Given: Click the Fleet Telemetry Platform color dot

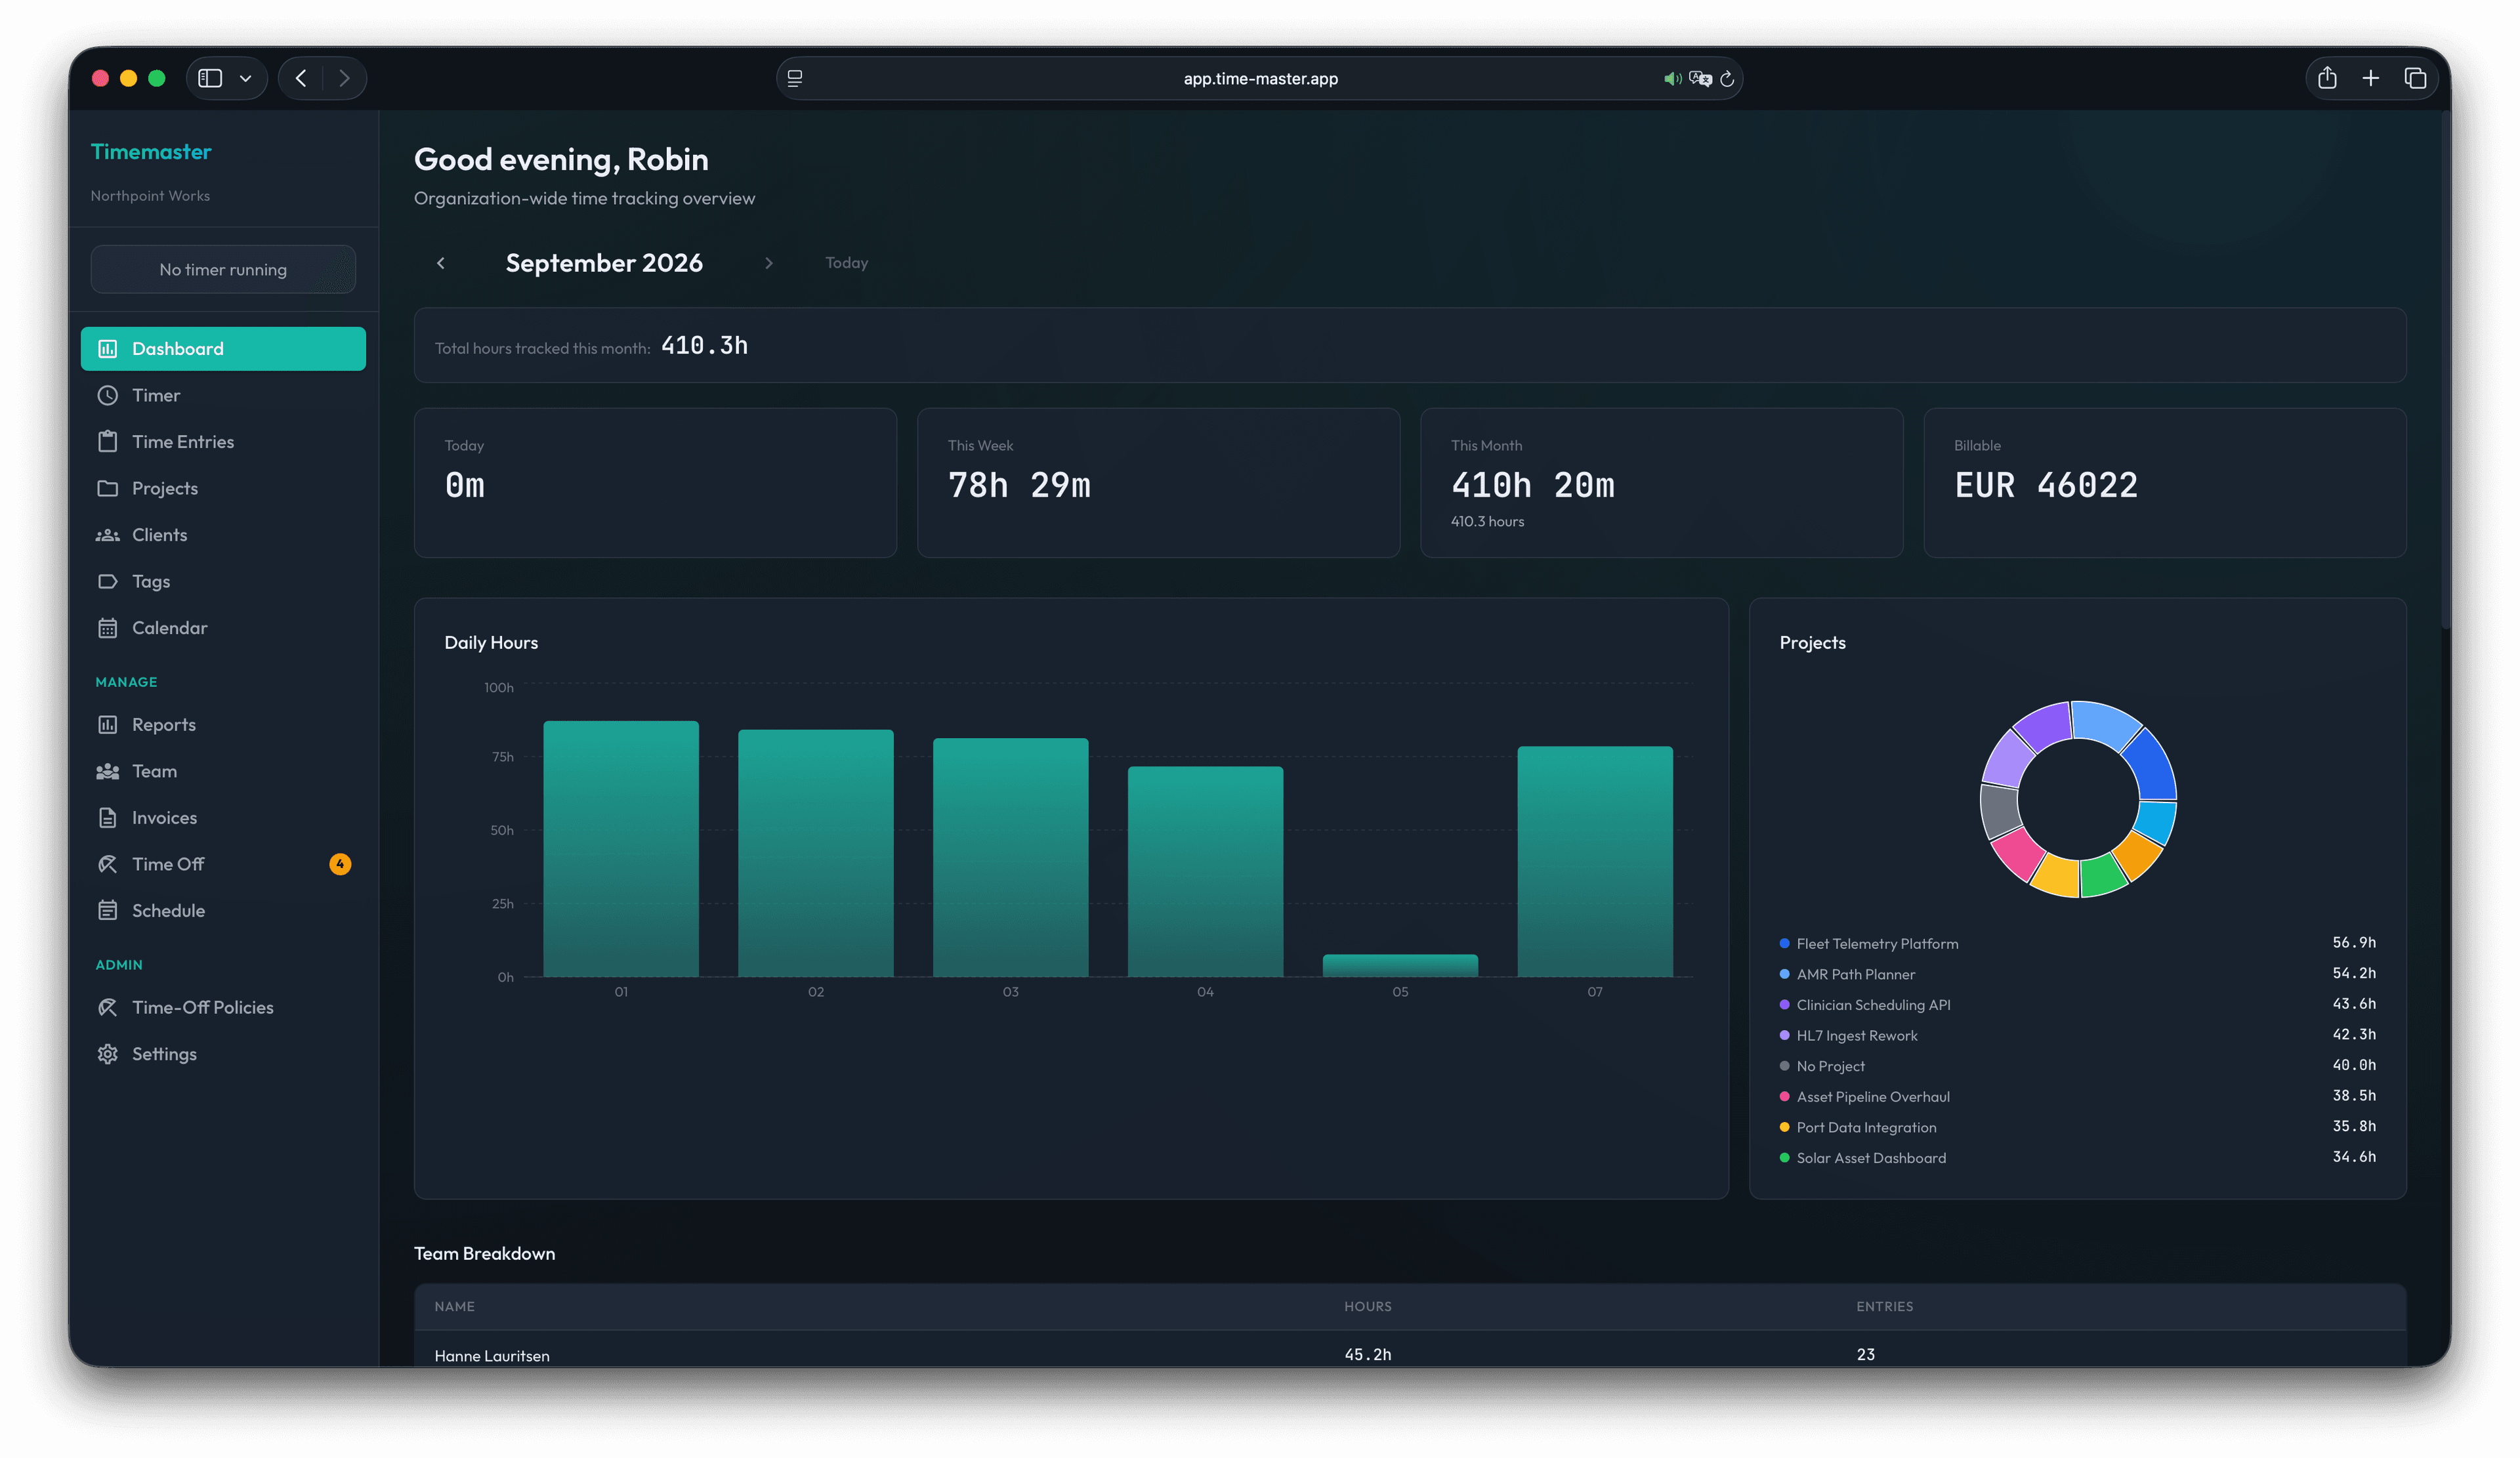Looking at the screenshot, I should click(x=1784, y=943).
